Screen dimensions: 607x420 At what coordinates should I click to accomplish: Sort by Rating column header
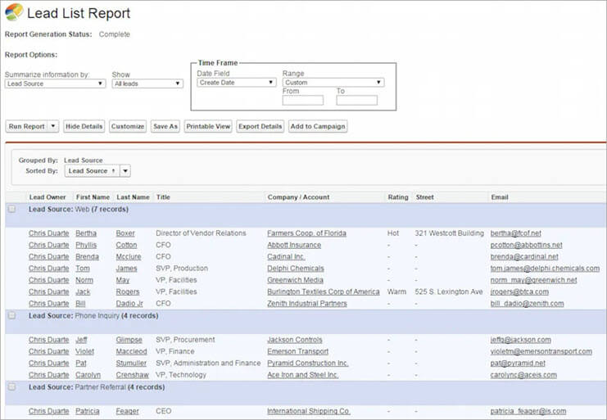pyautogui.click(x=398, y=196)
